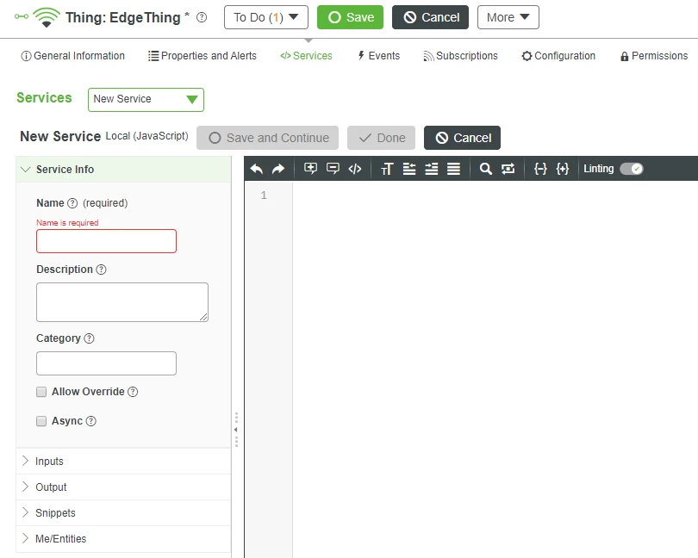Click the top Cancel button beside Save
This screenshot has width=698, height=558.
[x=431, y=17]
